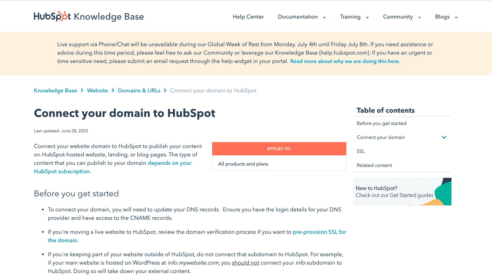492x280 pixels.
Task: Click the italic 'info.mywebsite.com' text
Action: pos(192,262)
